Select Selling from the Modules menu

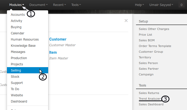coord(16,70)
